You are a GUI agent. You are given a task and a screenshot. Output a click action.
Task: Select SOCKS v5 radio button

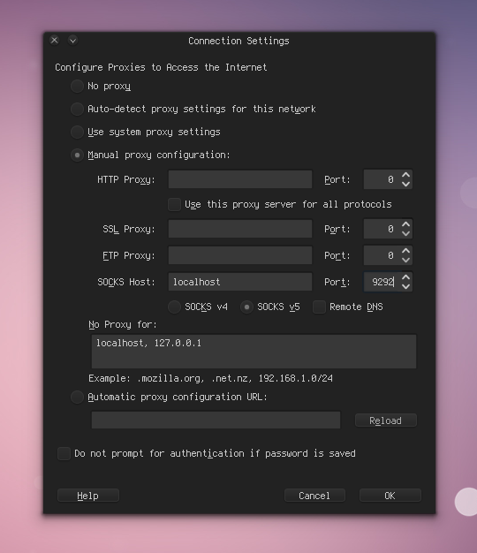pos(246,307)
